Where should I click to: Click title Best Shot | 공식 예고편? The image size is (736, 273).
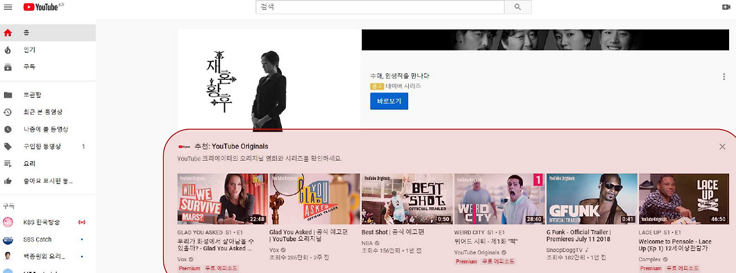(393, 232)
